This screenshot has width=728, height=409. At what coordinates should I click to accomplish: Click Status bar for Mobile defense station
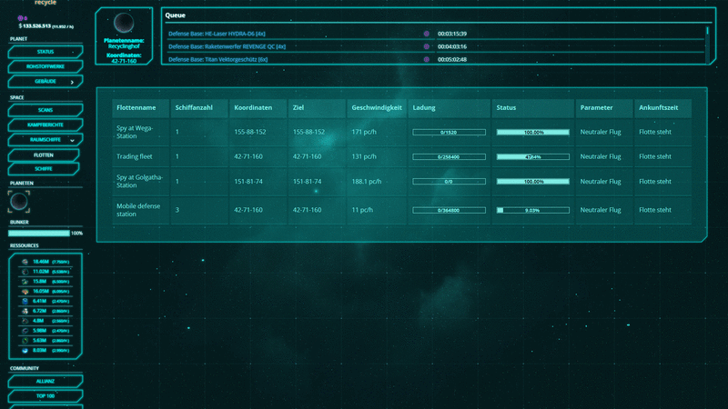coord(533,210)
